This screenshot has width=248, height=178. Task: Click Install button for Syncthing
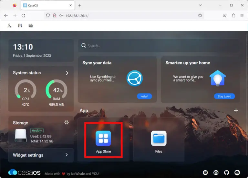coord(144,96)
